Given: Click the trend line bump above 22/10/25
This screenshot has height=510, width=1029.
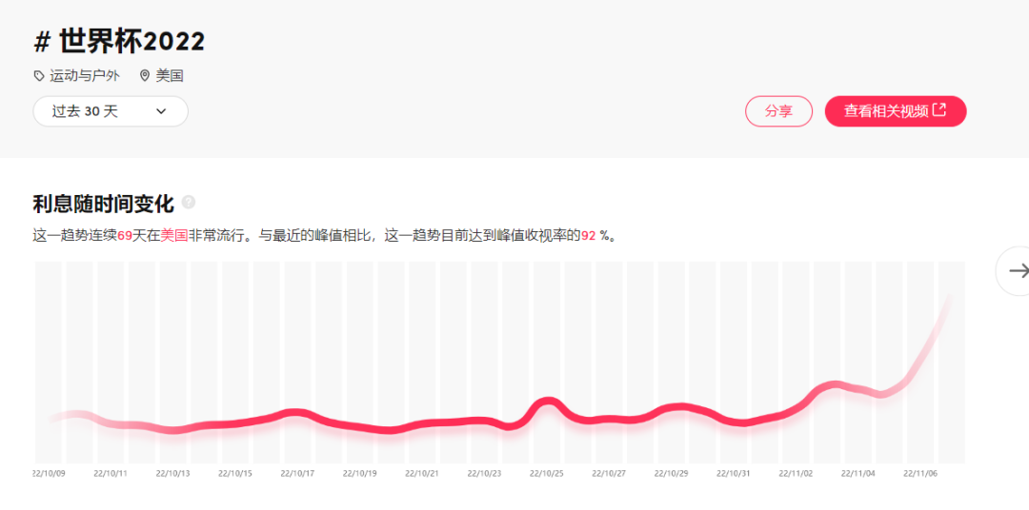Looking at the screenshot, I should pos(547,403).
